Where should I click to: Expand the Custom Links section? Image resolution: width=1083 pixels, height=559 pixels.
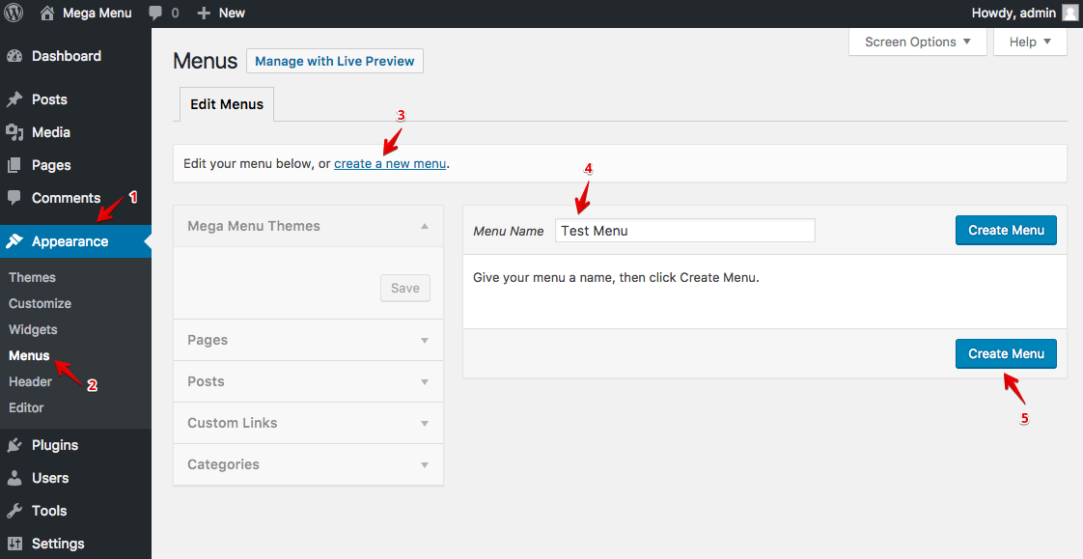tap(307, 423)
